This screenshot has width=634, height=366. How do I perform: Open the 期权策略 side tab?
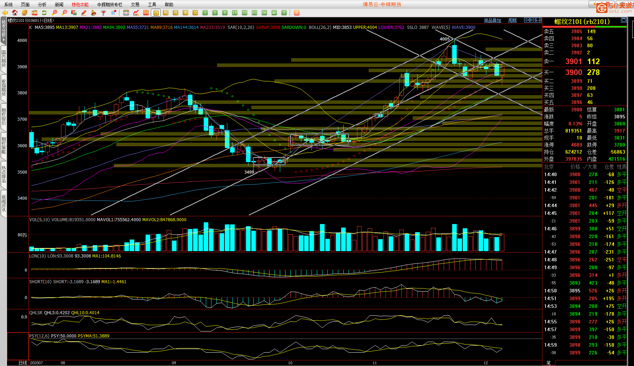pos(4,146)
